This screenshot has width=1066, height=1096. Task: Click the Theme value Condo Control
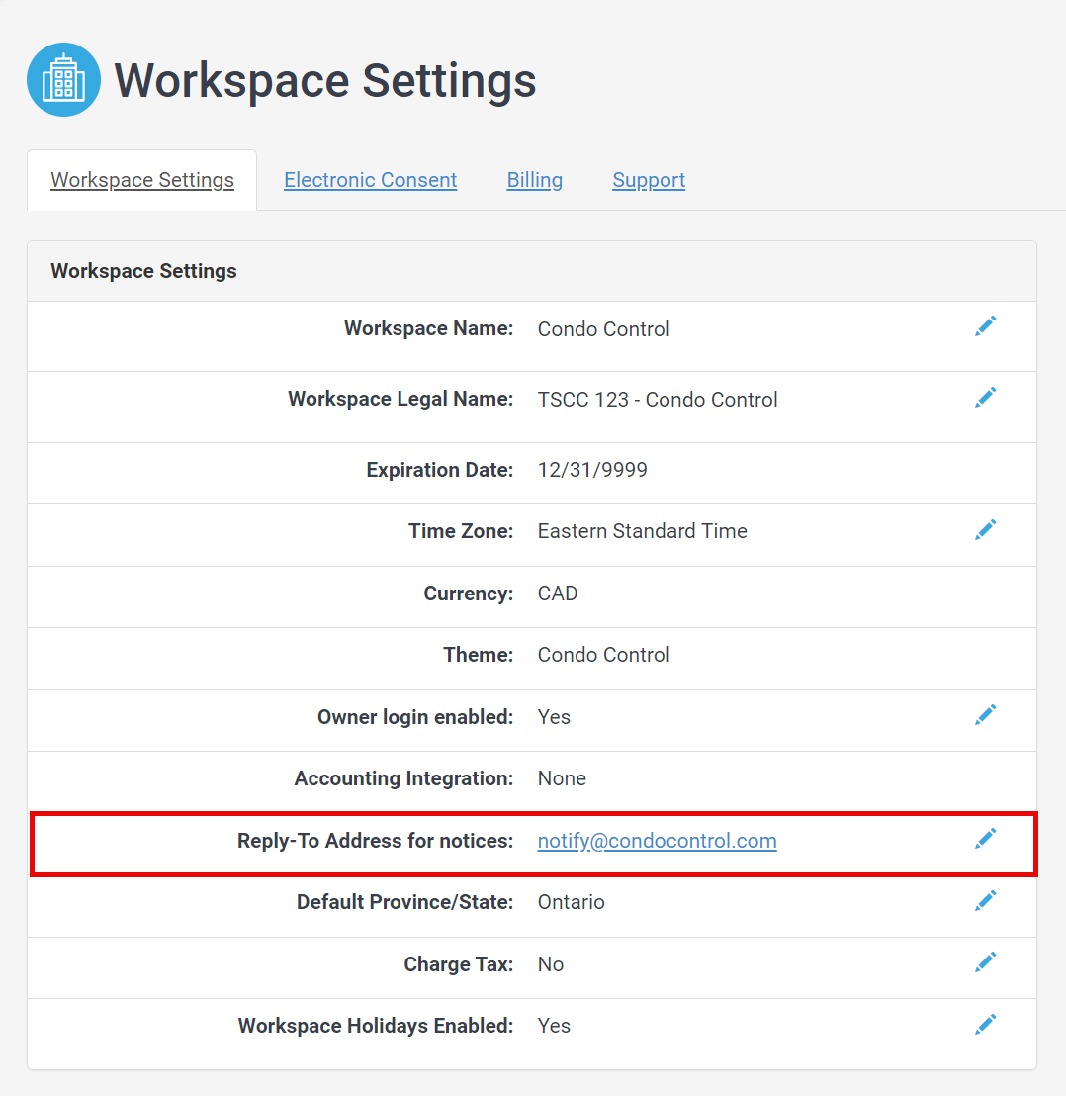pyautogui.click(x=603, y=655)
